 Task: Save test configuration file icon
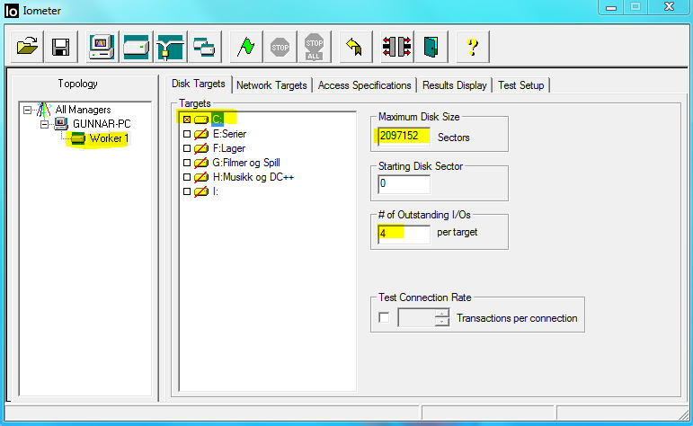tap(60, 47)
